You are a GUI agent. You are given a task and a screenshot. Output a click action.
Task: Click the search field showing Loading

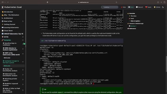(110, 7)
